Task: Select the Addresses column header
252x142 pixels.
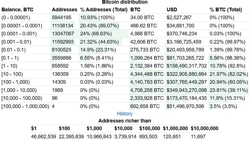Action: click(x=64, y=10)
